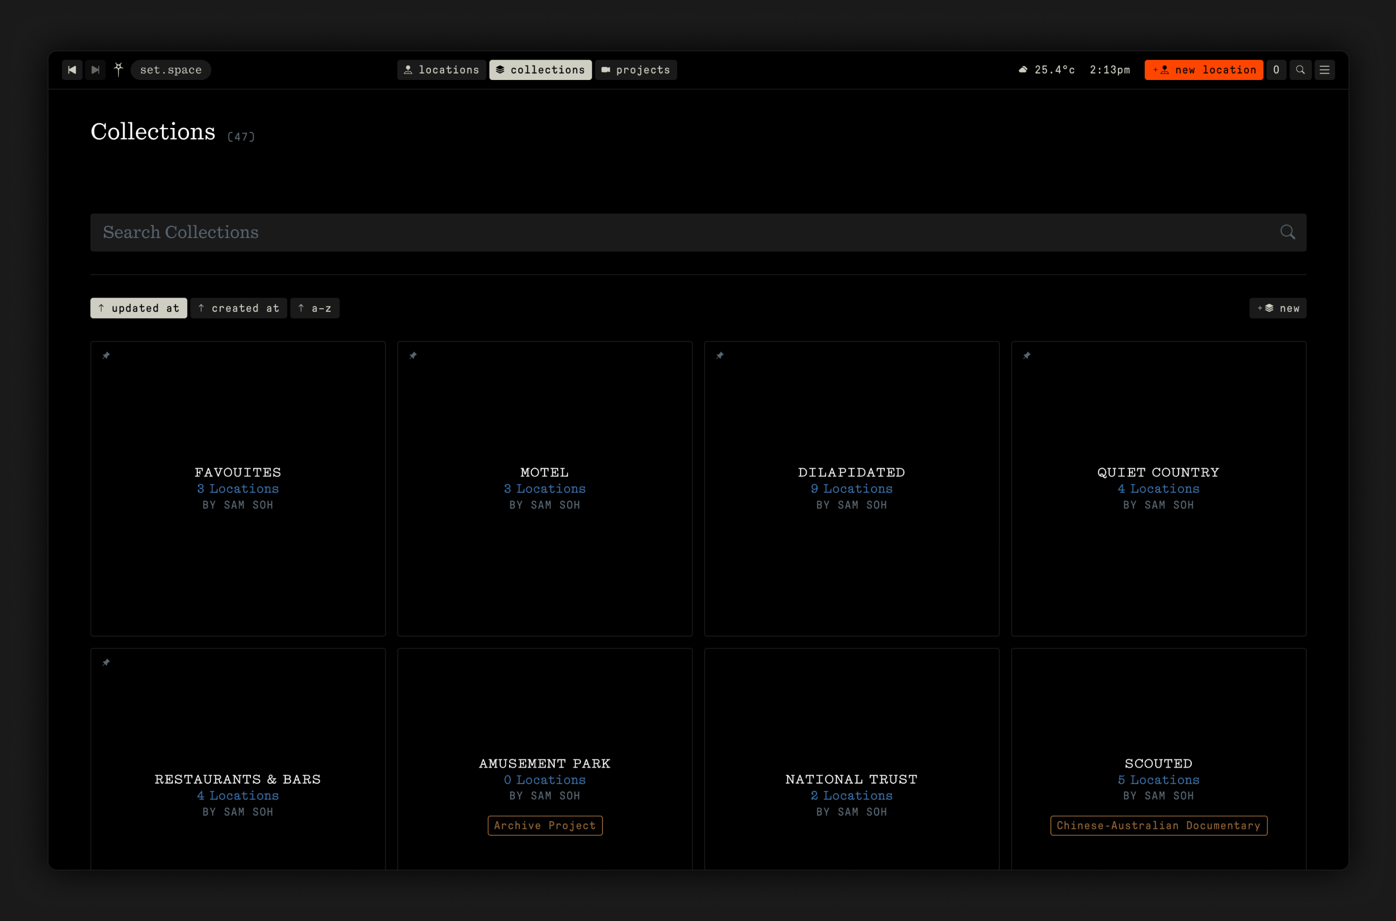Screen dimensions: 1396x921
Task: Click the Archive Project tag
Action: (x=545, y=825)
